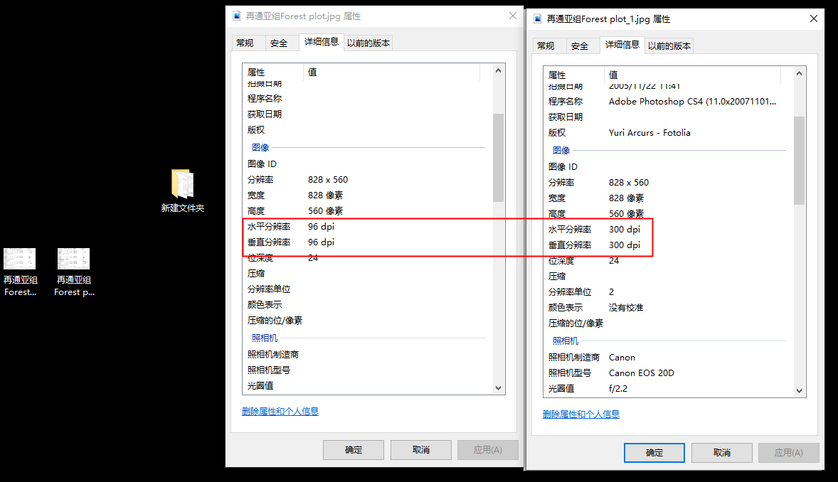838x482 pixels.
Task: Select 分辨率 828 x 560 in Forest plot.jpg window
Action: tap(368, 180)
